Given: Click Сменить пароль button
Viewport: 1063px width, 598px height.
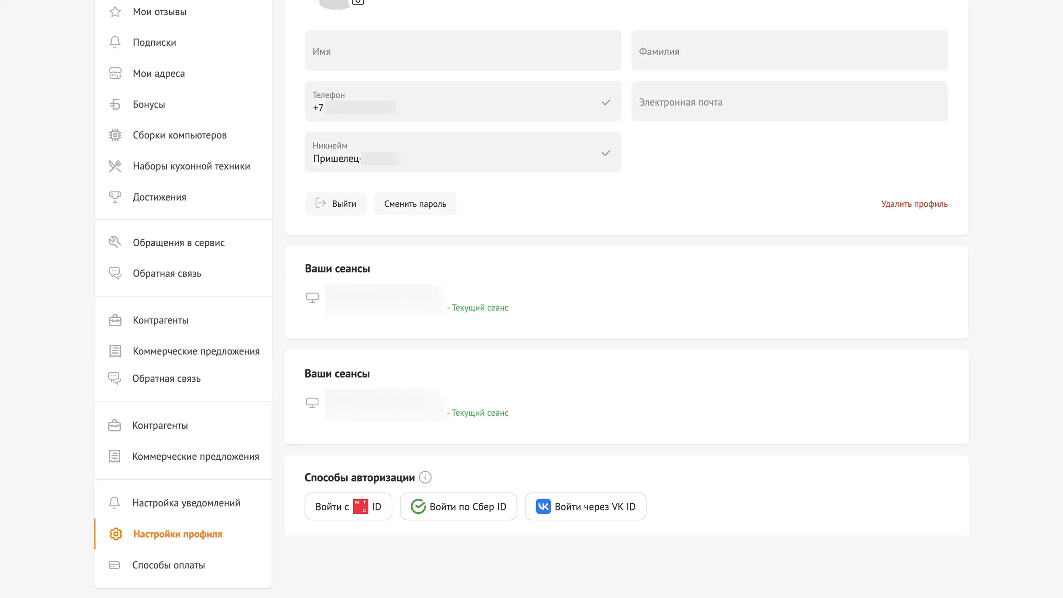Looking at the screenshot, I should 415,204.
